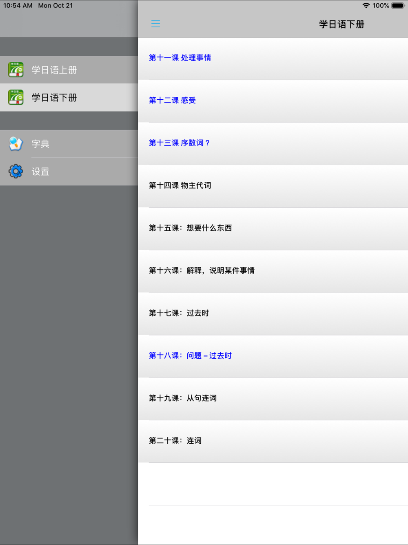Image resolution: width=408 pixels, height=545 pixels.
Task: Tap the battery status icon
Action: pos(398,6)
